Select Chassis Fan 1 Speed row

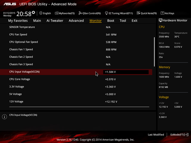pos(76,49)
